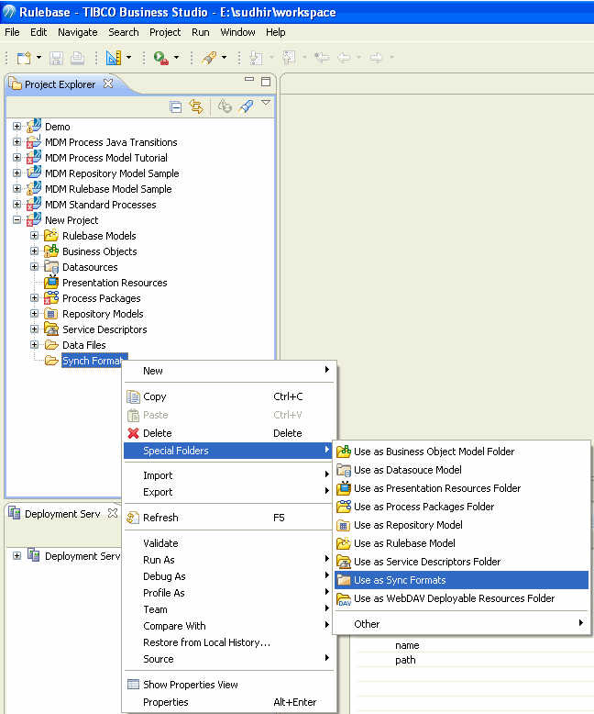Choose Delete in context menu
This screenshot has height=714, width=594.
pyautogui.click(x=230, y=433)
